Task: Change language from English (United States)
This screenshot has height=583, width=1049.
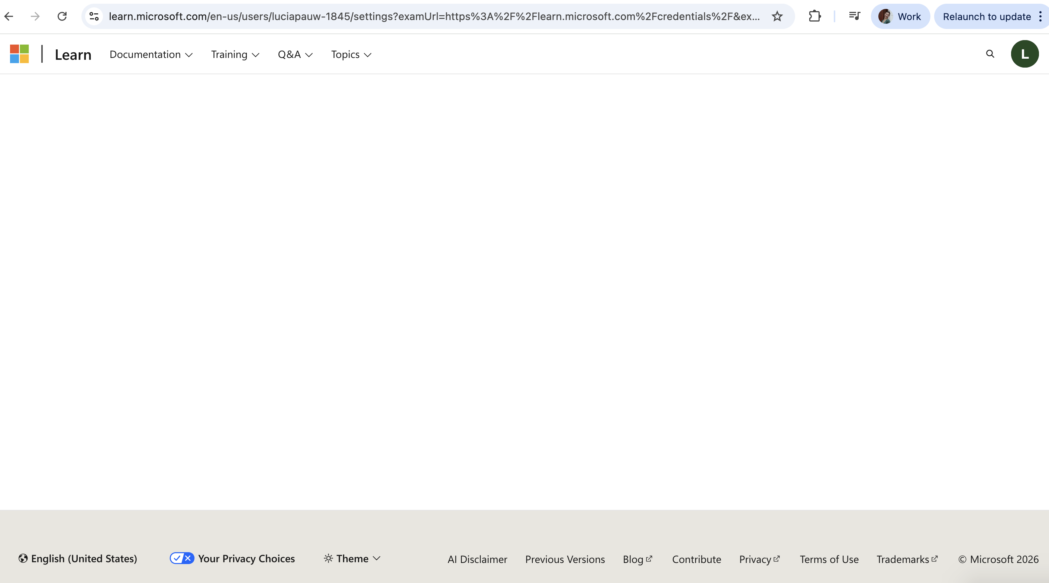Action: pos(78,558)
